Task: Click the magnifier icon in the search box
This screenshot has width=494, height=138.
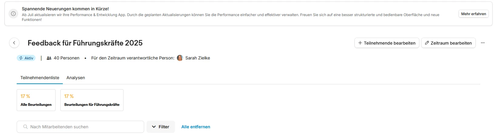Action: click(x=25, y=127)
